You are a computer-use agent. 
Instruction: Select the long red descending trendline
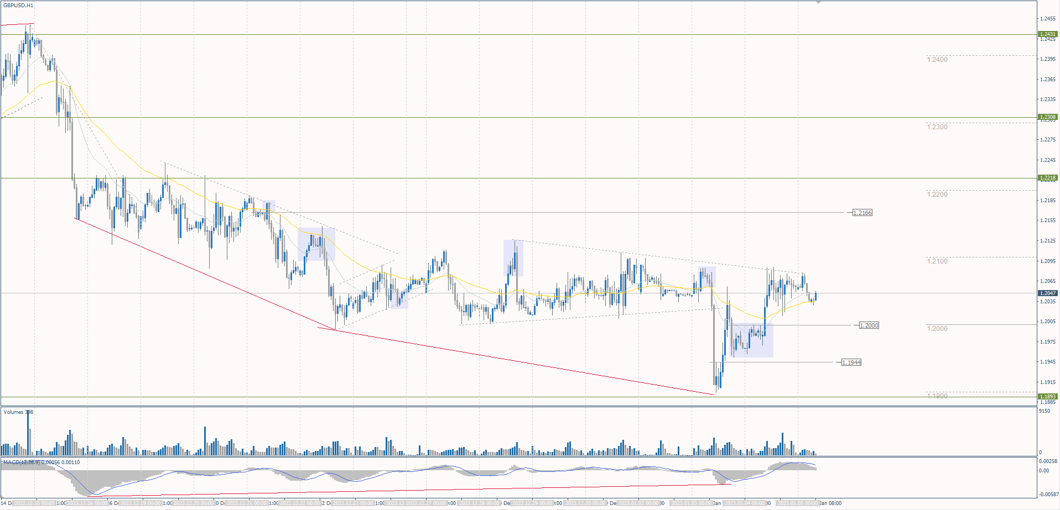pos(516,361)
